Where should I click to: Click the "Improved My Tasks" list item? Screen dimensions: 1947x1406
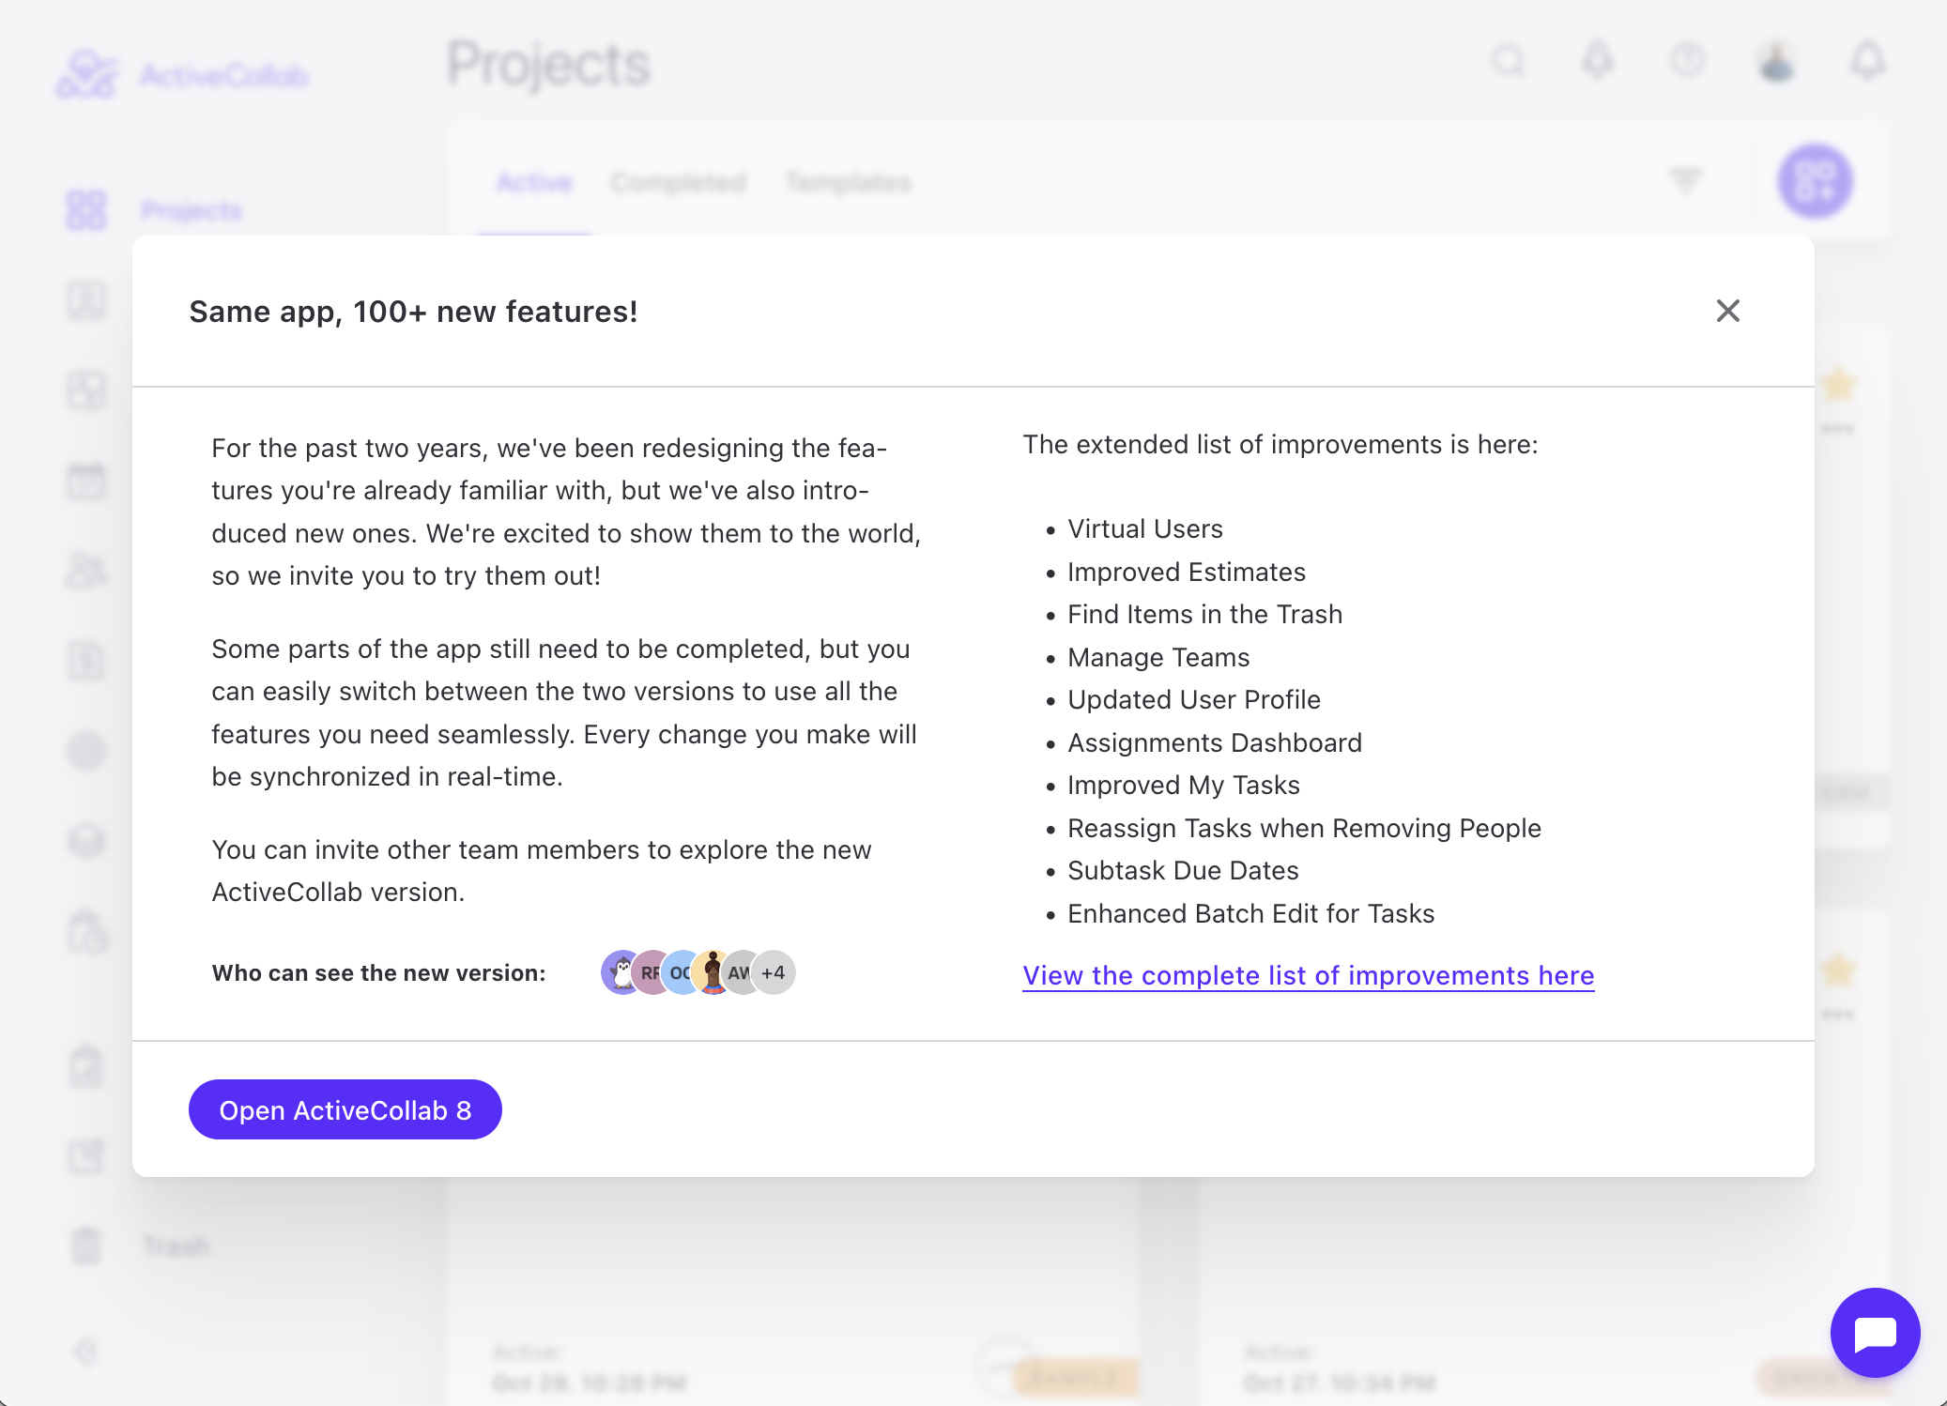1184,785
